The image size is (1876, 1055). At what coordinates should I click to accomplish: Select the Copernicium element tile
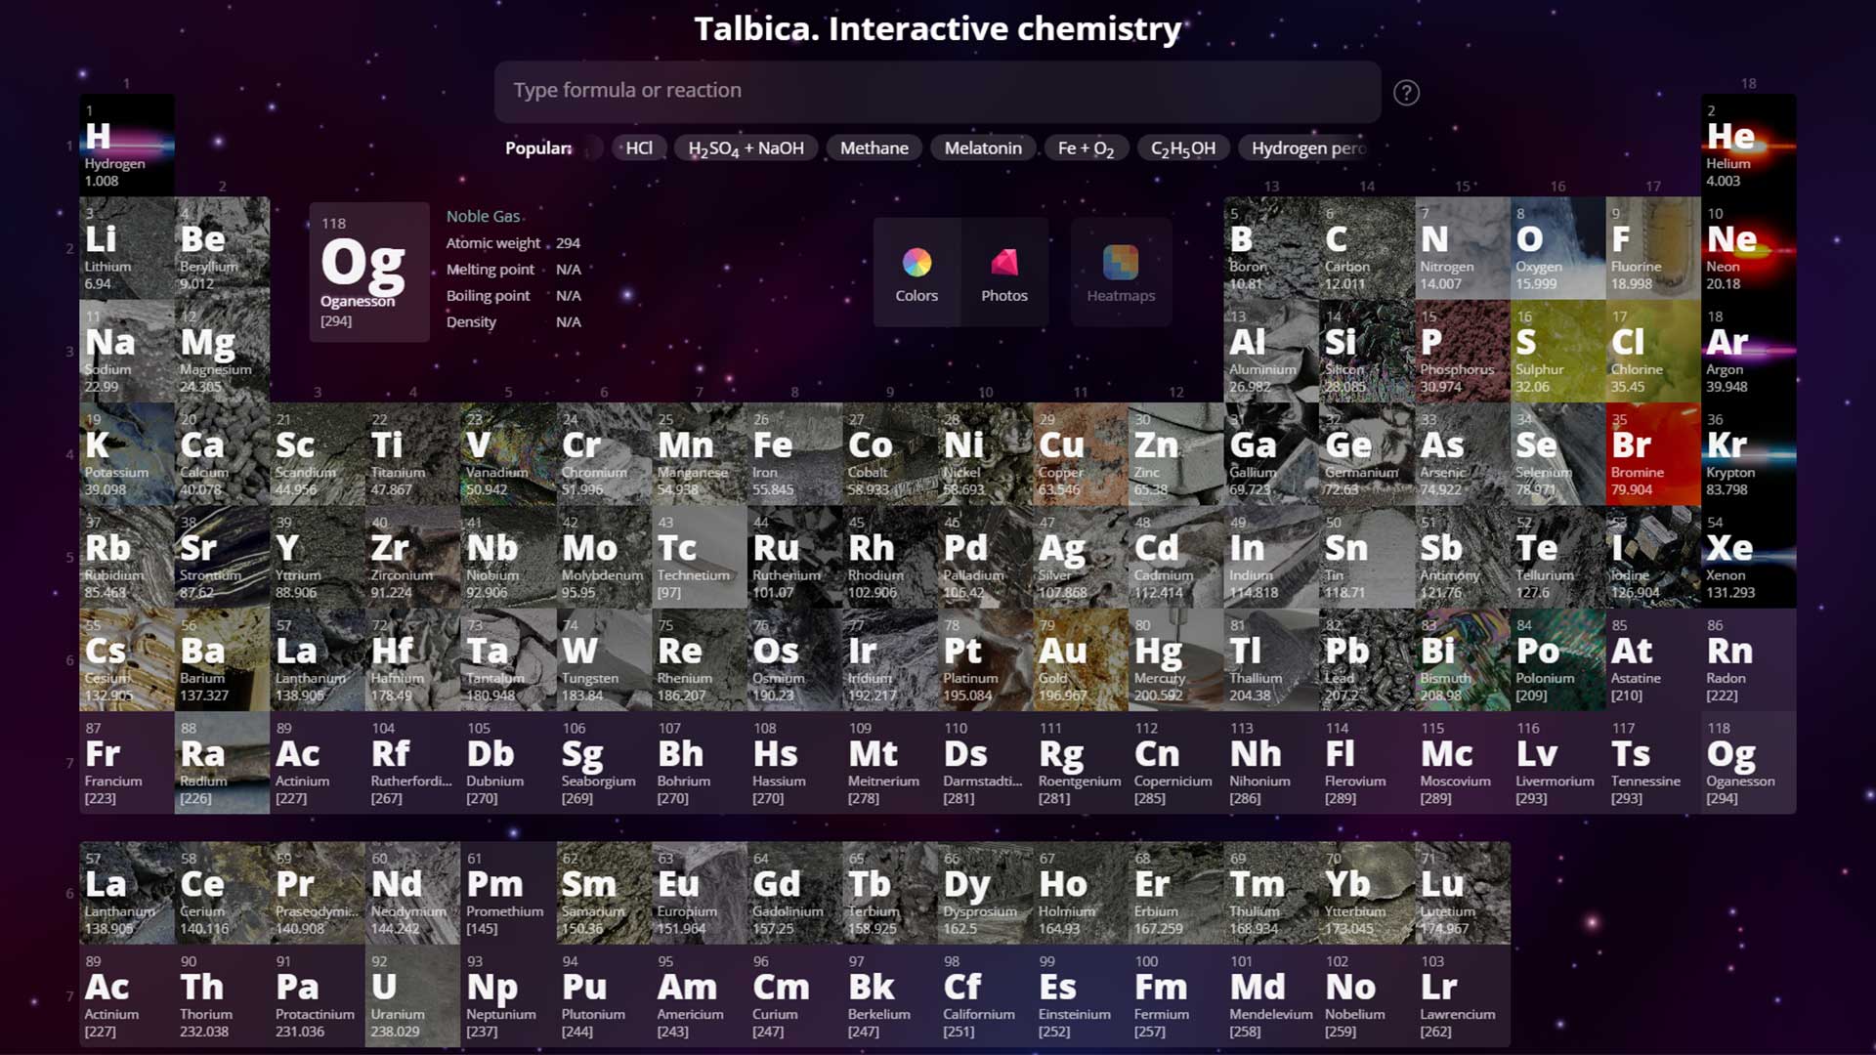1176,763
